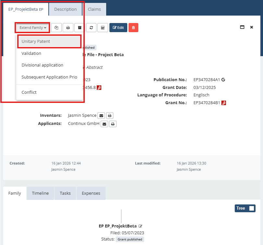Click the EP EP_ProjektBeta family node title
The height and width of the screenshot is (245, 263).
click(118, 226)
